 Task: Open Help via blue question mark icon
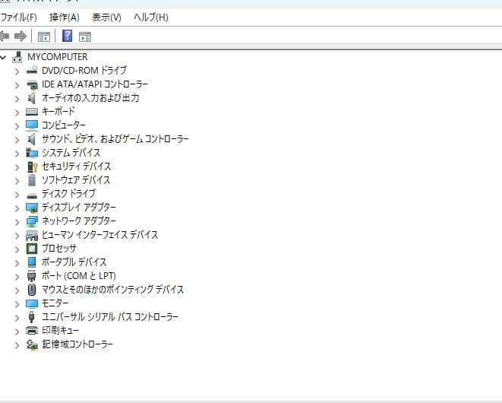pyautogui.click(x=67, y=36)
